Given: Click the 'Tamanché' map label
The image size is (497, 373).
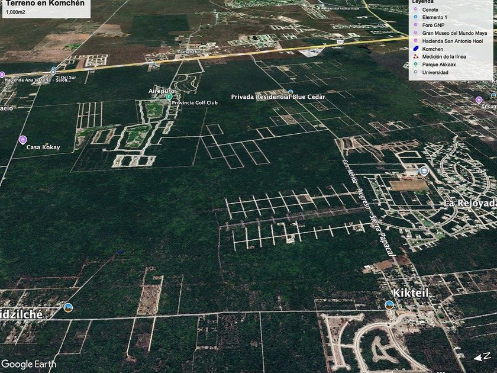Looking at the screenshot, I should (189, 52).
